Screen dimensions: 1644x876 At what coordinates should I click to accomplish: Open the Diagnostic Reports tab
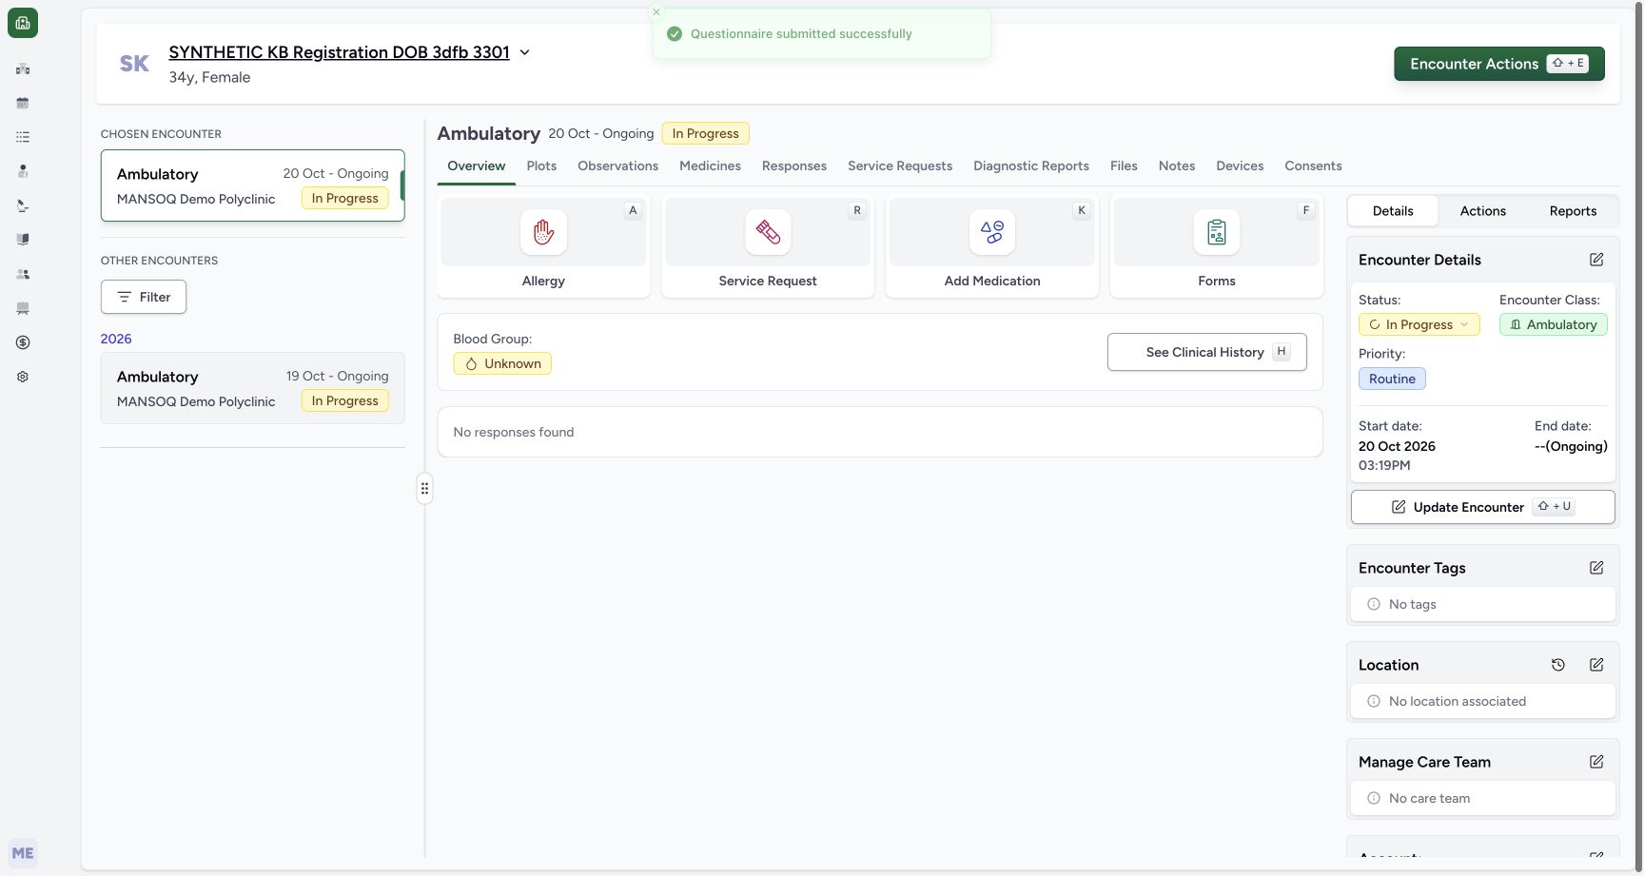1030,165
